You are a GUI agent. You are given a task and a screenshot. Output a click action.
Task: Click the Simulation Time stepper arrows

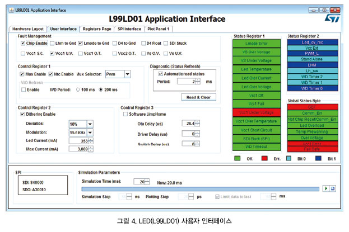click(x=147, y=182)
